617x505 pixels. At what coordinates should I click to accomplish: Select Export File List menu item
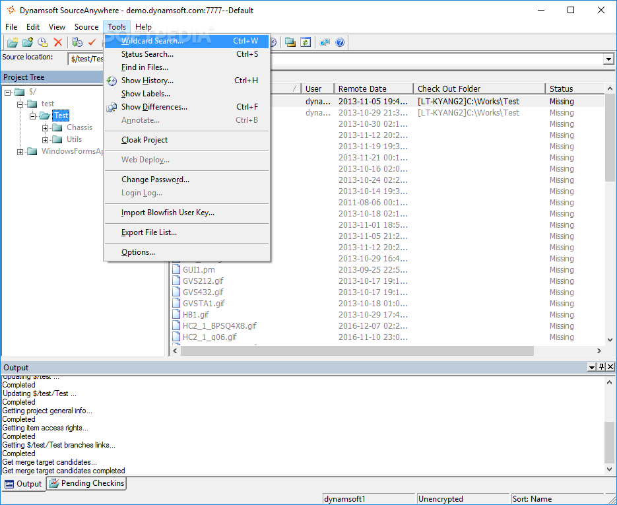187,232
